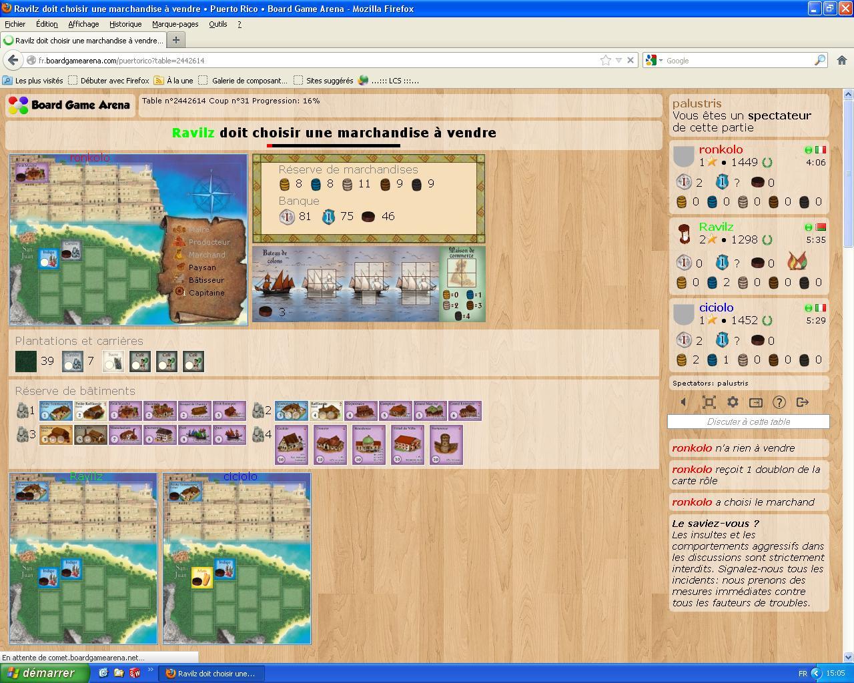Open the search engine Google dropdown
854x683 pixels.
coord(655,60)
